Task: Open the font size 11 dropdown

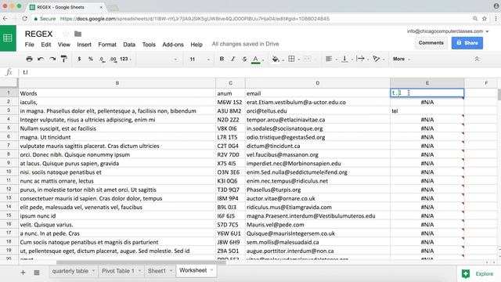Action: point(200,60)
